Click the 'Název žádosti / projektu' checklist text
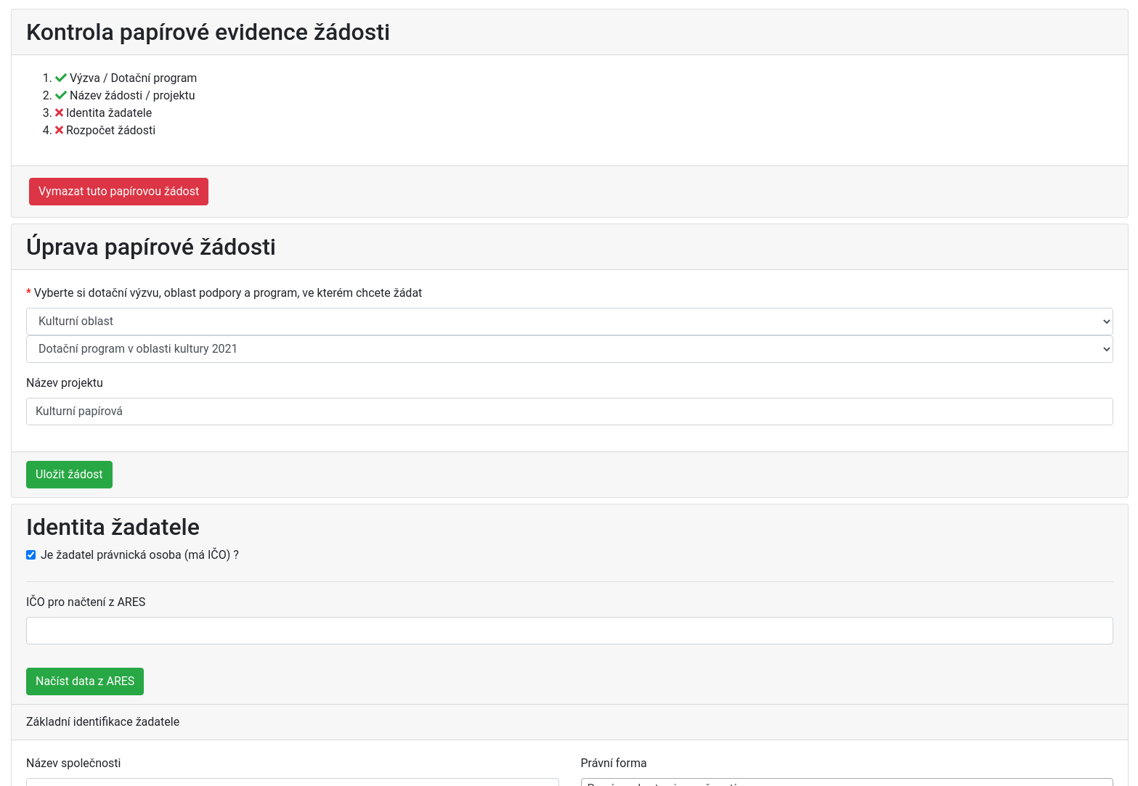This screenshot has width=1138, height=786. tap(132, 96)
